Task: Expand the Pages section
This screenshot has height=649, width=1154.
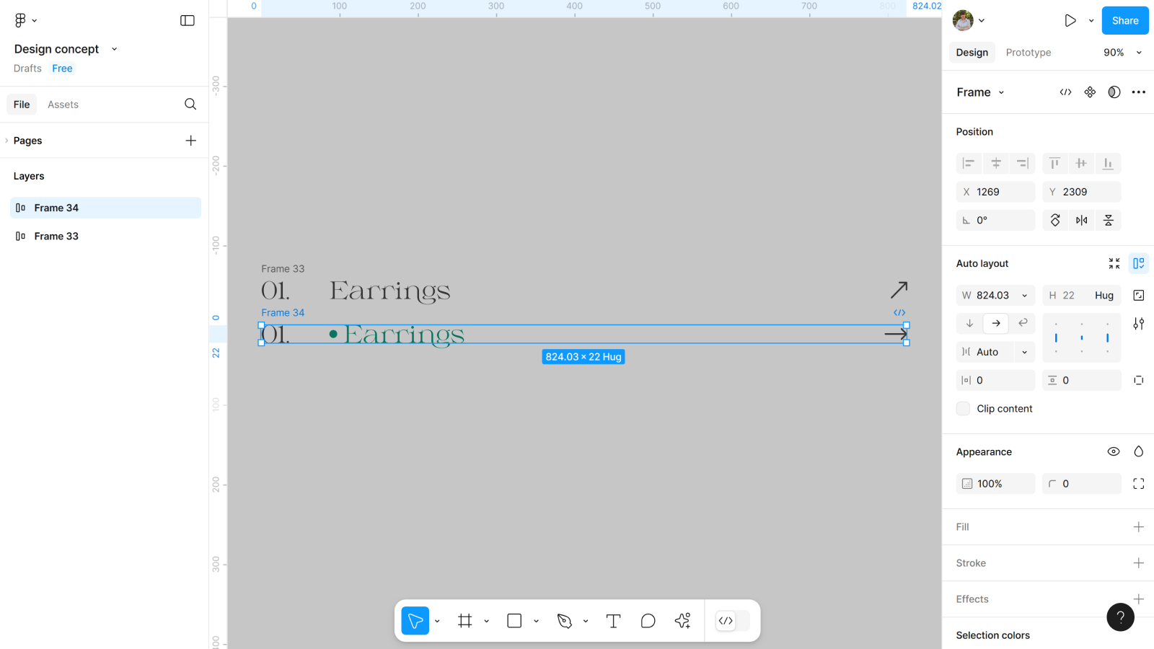Action: (x=7, y=141)
